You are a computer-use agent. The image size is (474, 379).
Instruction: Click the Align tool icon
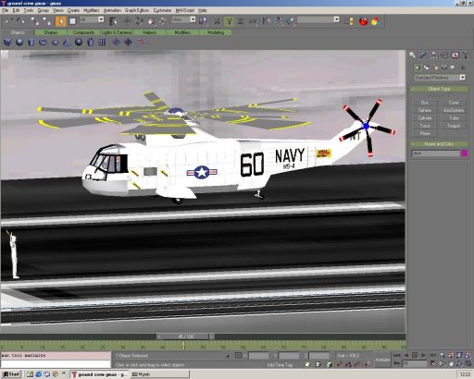click(x=291, y=21)
